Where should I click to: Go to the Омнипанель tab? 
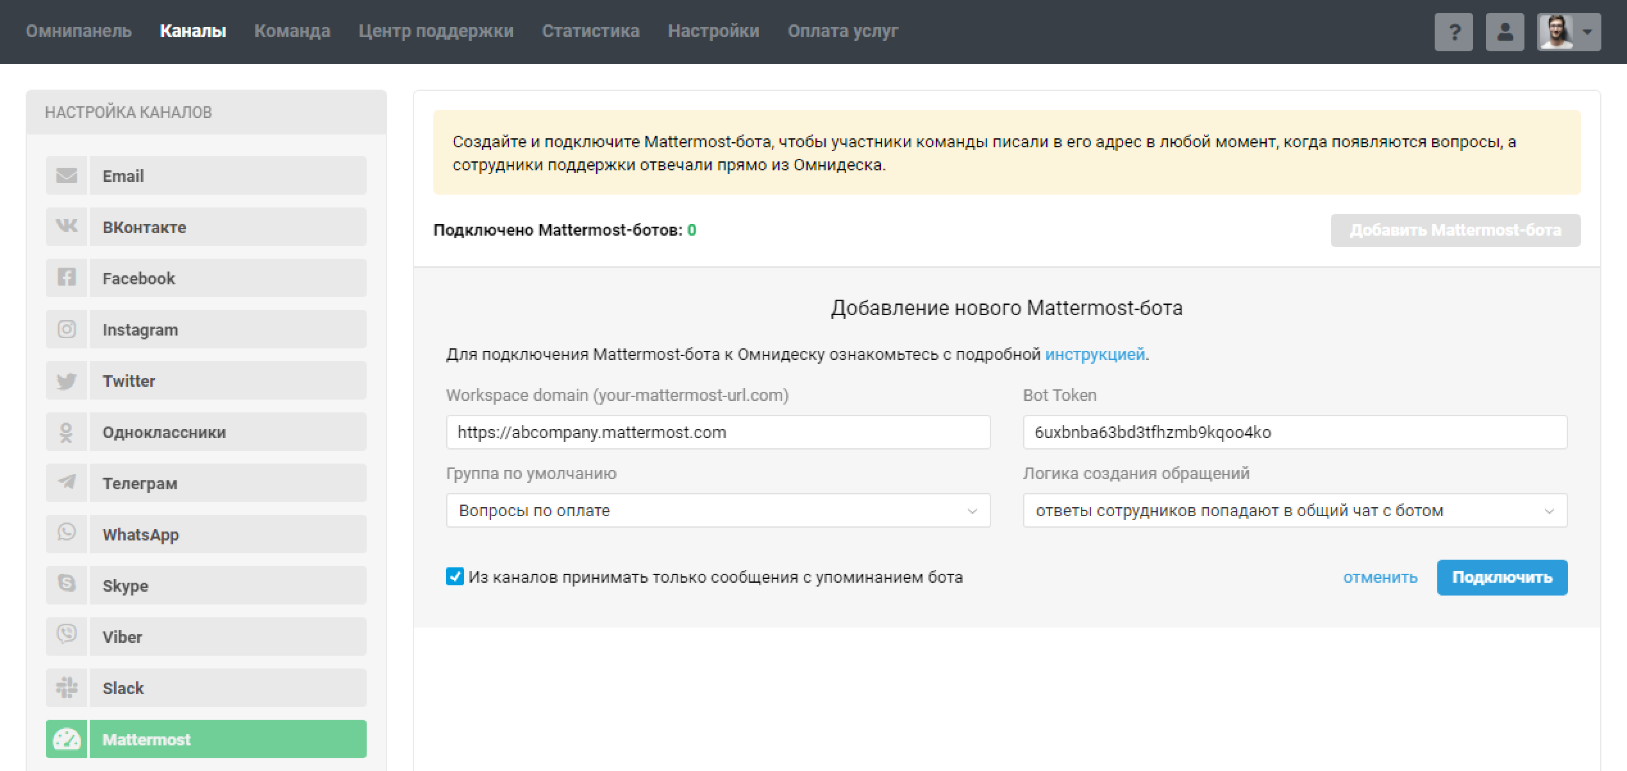tap(79, 31)
